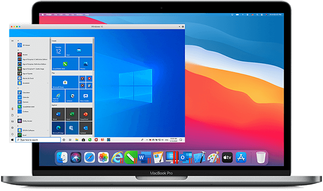
Task: Open Apple TV from the Dock
Action: tap(227, 157)
